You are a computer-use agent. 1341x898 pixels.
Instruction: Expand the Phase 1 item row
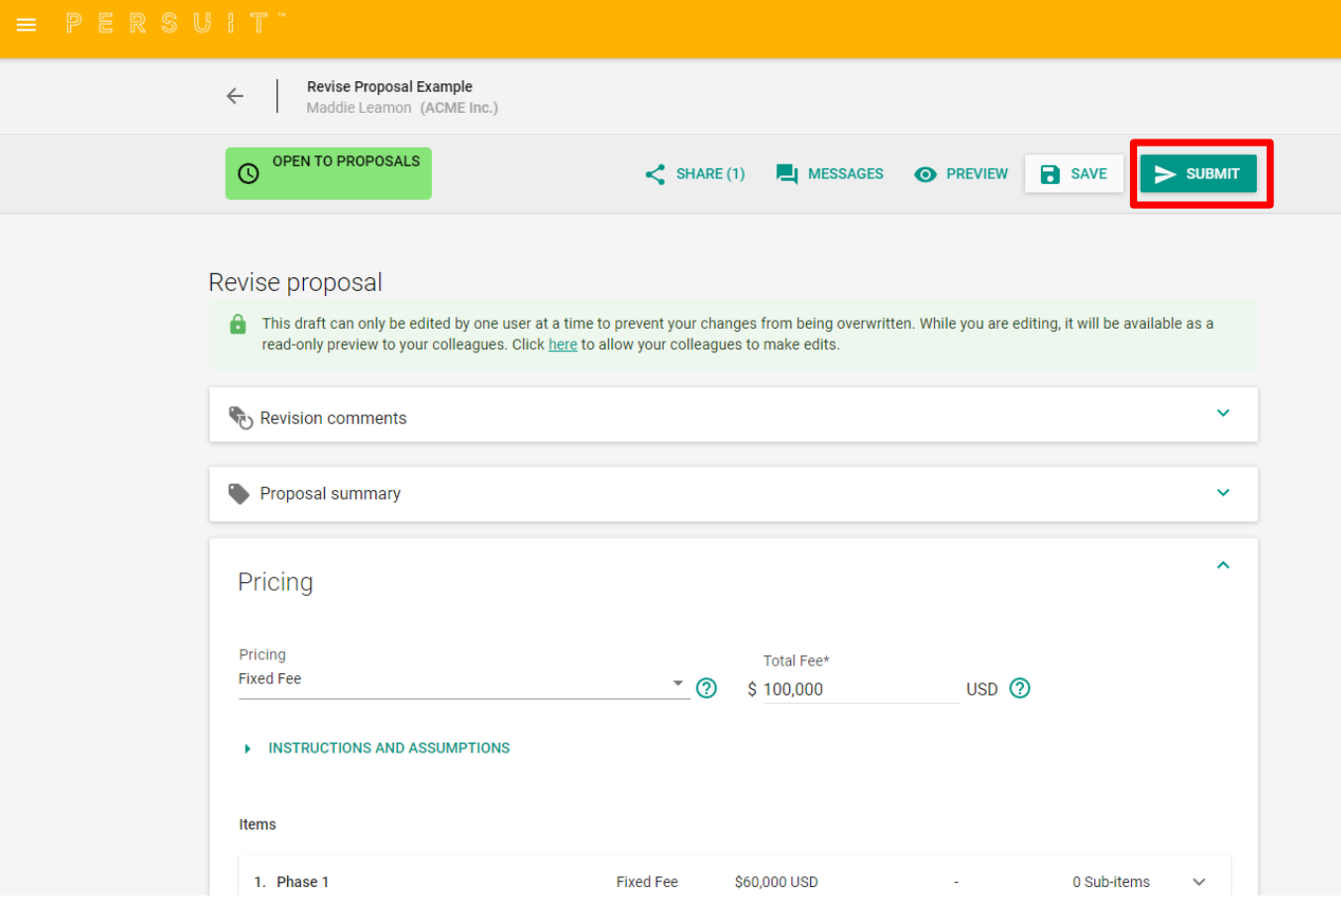pyautogui.click(x=1198, y=882)
